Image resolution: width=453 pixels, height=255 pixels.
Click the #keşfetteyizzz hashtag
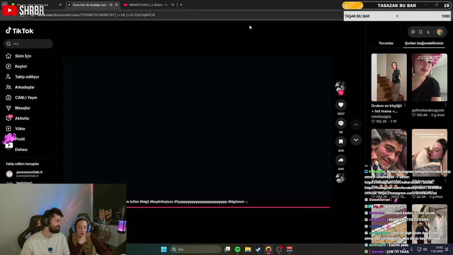point(162,202)
